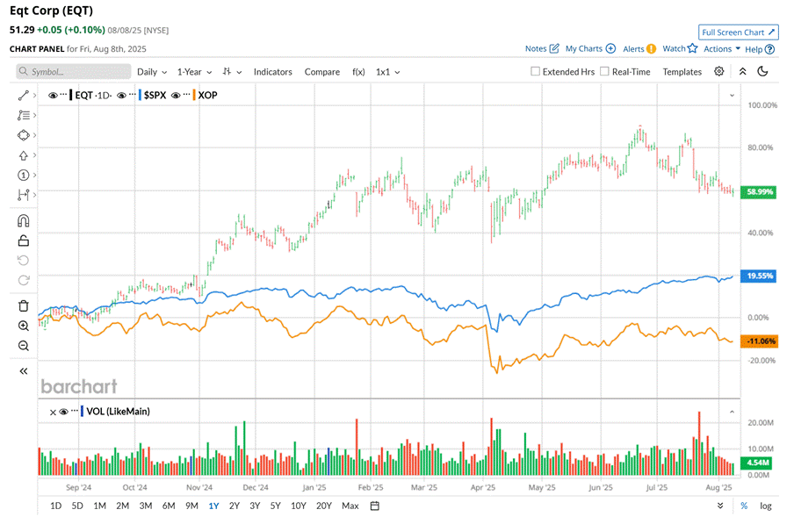Focus the Symbol search field
This screenshot has height=524, width=794.
point(74,72)
